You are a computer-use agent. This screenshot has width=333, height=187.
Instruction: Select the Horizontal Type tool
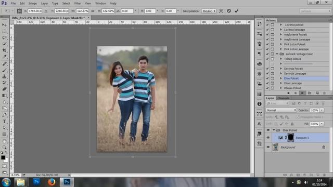pyautogui.click(x=4, y=122)
